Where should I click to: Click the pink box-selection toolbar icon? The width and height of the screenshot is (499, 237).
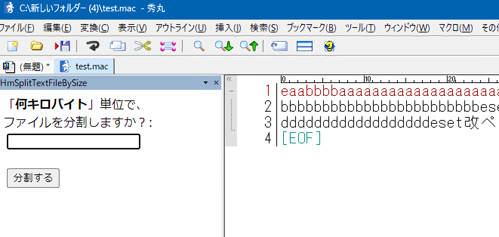[x=168, y=46]
